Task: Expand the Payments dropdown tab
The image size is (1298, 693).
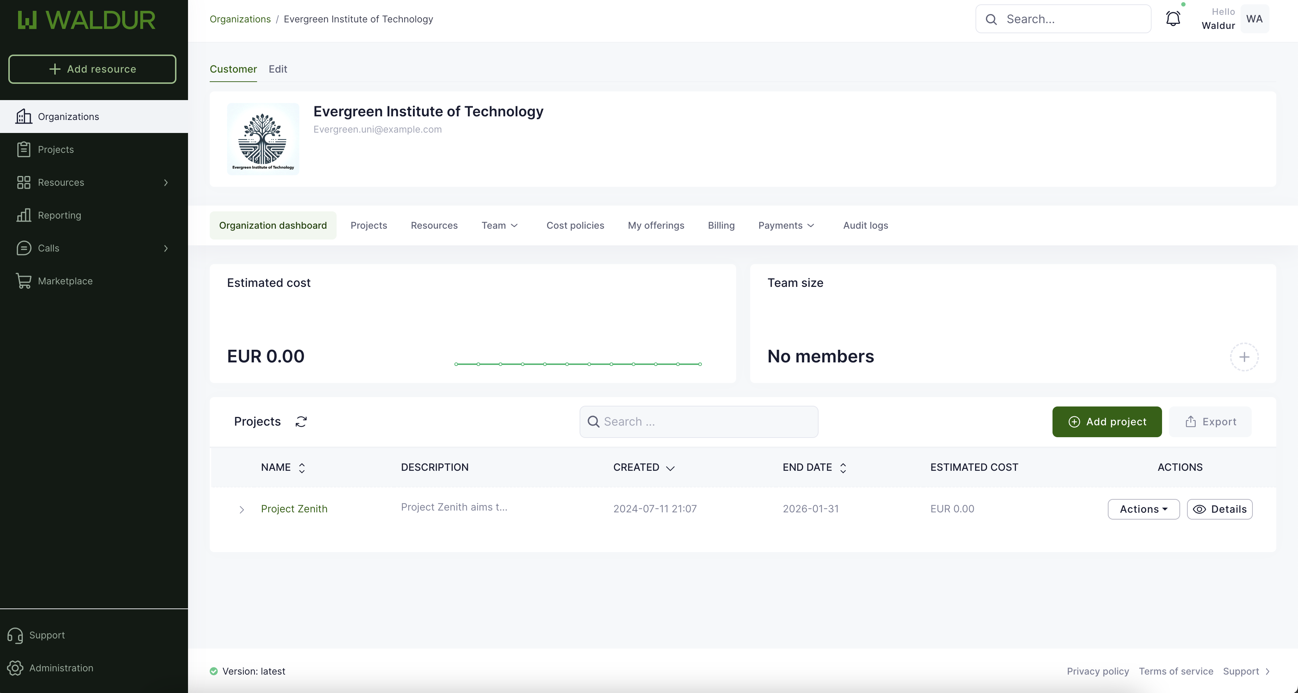Action: [x=786, y=225]
